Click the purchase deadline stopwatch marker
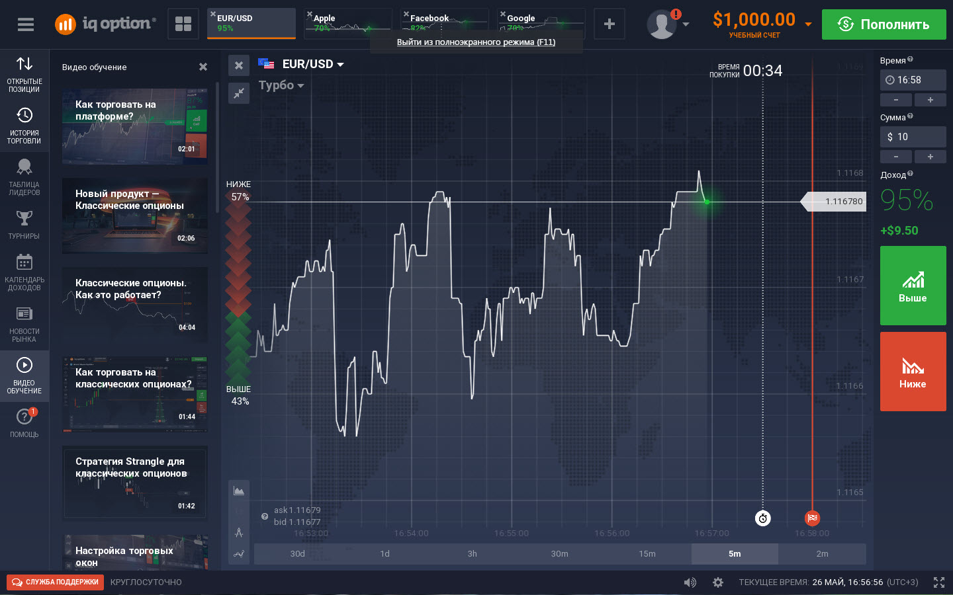Screen dimensions: 953x595 click(x=763, y=518)
